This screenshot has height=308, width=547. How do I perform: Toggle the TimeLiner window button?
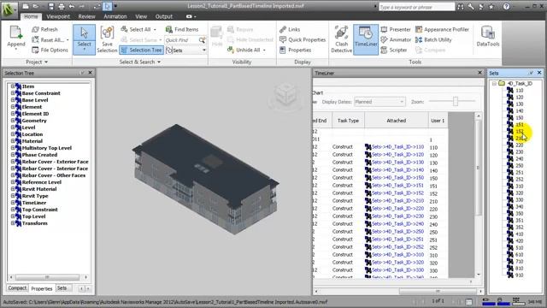(x=366, y=39)
